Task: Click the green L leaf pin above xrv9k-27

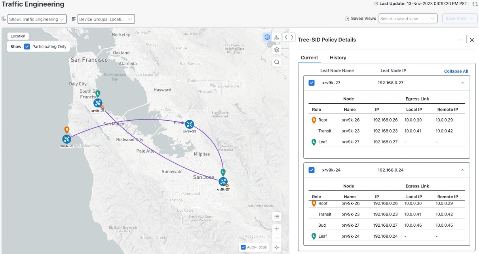Action: [223, 172]
